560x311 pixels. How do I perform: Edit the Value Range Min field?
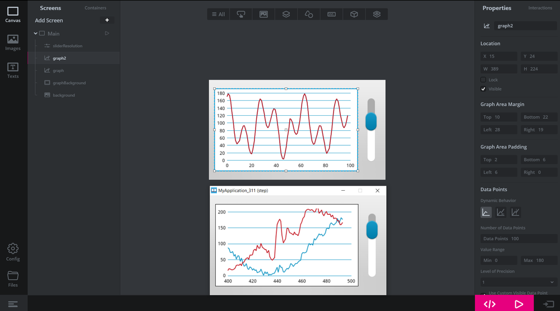(499, 261)
